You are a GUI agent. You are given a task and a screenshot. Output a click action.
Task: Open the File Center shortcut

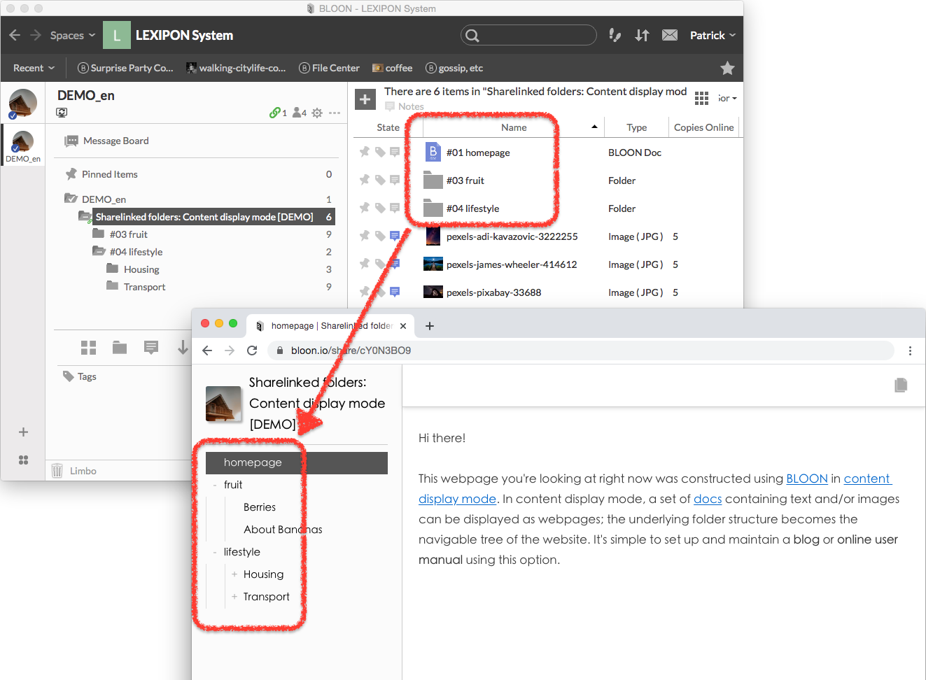[x=329, y=68]
